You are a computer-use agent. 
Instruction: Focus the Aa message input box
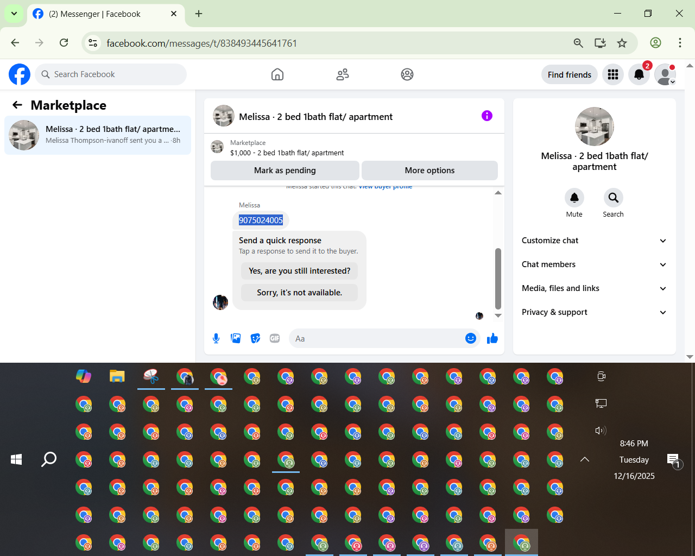[x=377, y=338]
